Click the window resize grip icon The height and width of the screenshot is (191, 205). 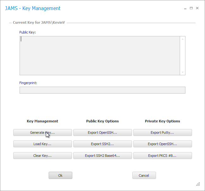point(198,184)
